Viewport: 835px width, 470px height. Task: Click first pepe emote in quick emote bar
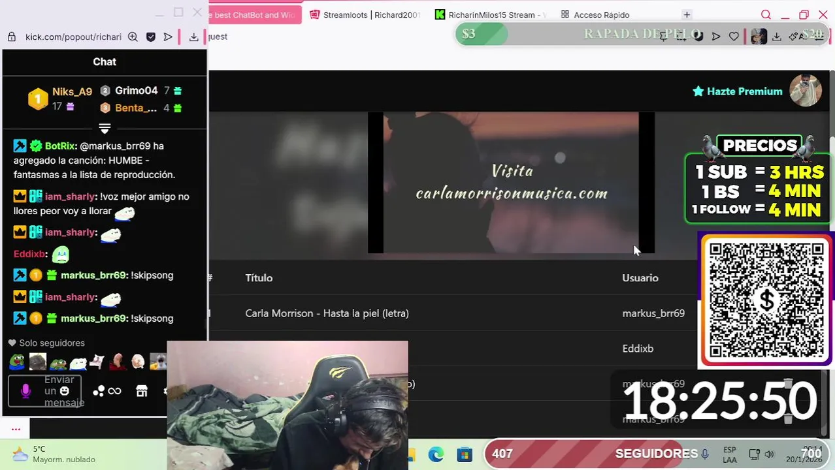[17, 362]
